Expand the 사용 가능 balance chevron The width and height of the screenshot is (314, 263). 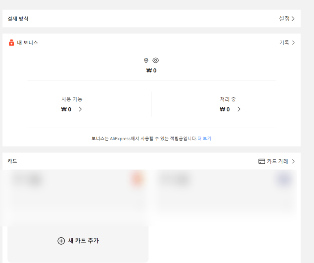(80, 109)
